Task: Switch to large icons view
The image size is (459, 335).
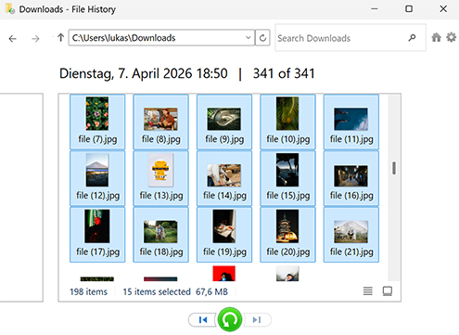Action: pos(388,290)
